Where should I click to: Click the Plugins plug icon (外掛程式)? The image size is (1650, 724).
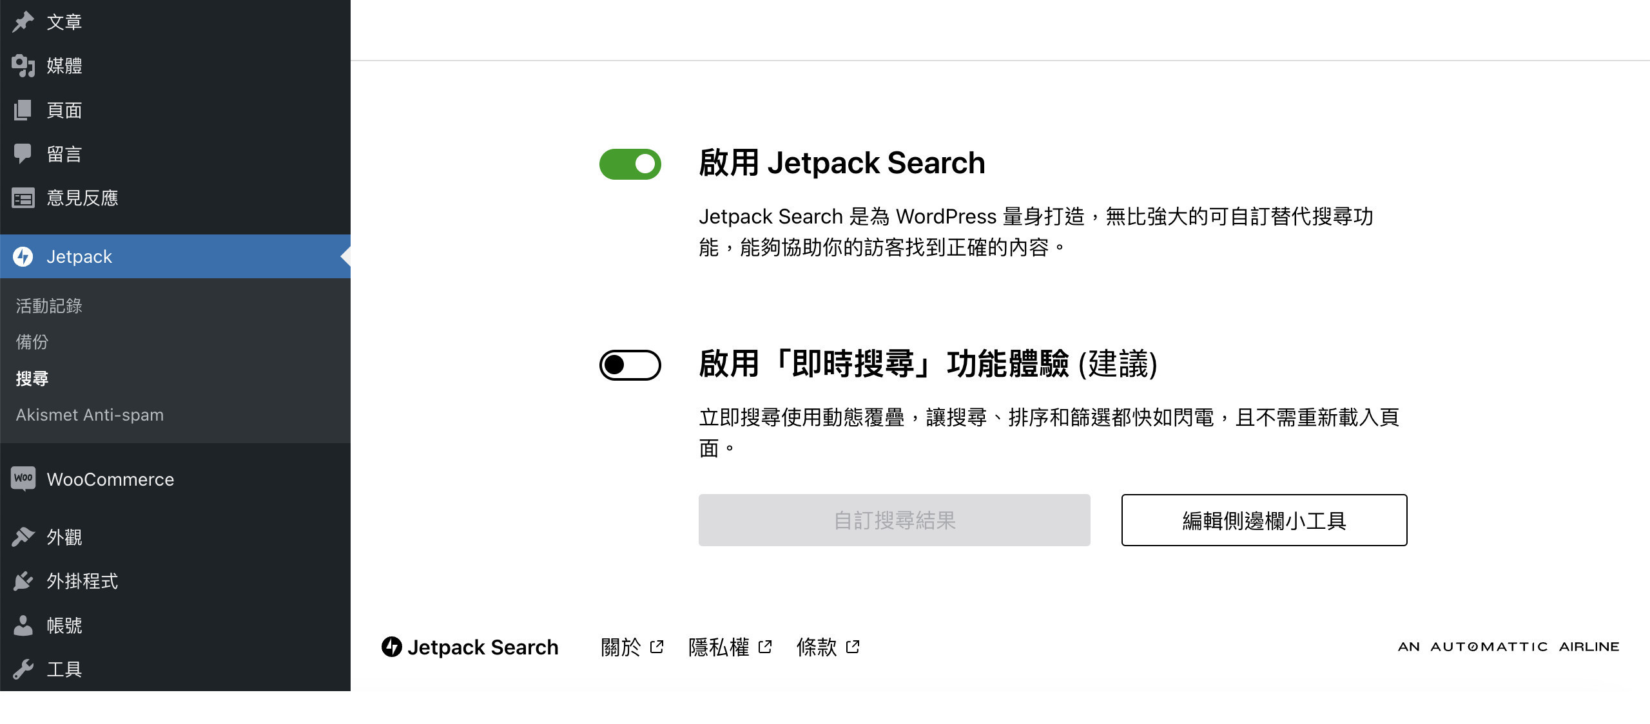23,581
